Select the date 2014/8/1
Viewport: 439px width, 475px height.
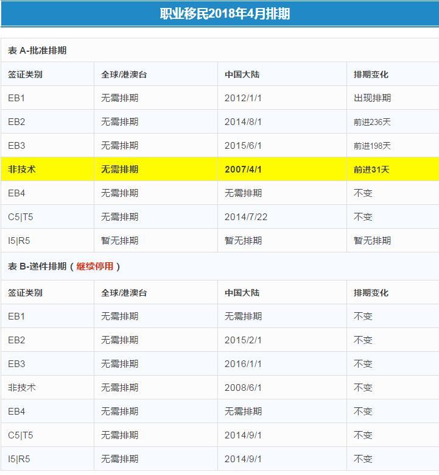(243, 122)
